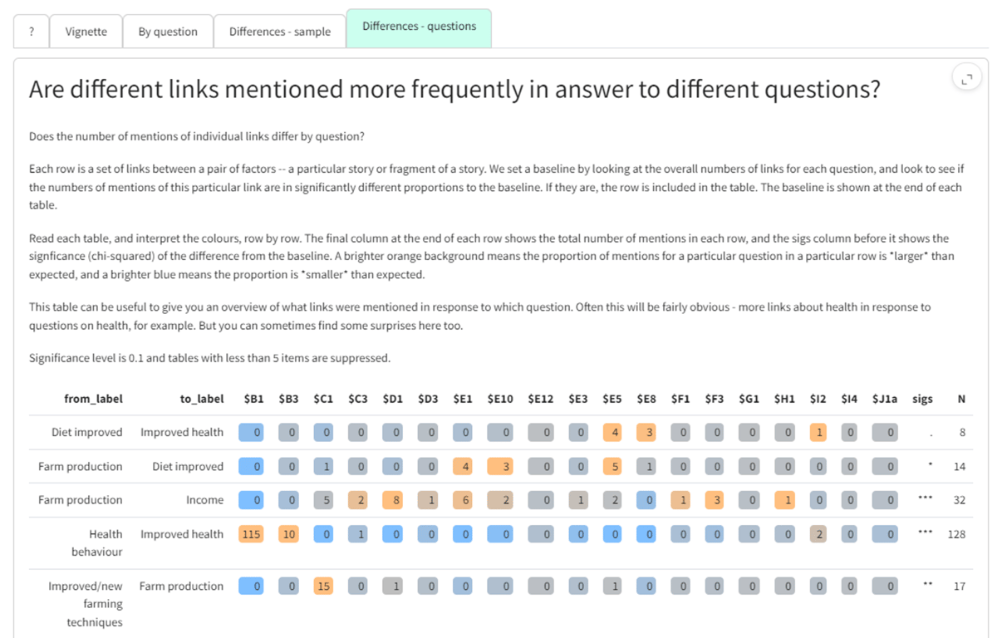Click the orange 15 cell under $C1
The width and height of the screenshot is (997, 638).
coord(323,586)
